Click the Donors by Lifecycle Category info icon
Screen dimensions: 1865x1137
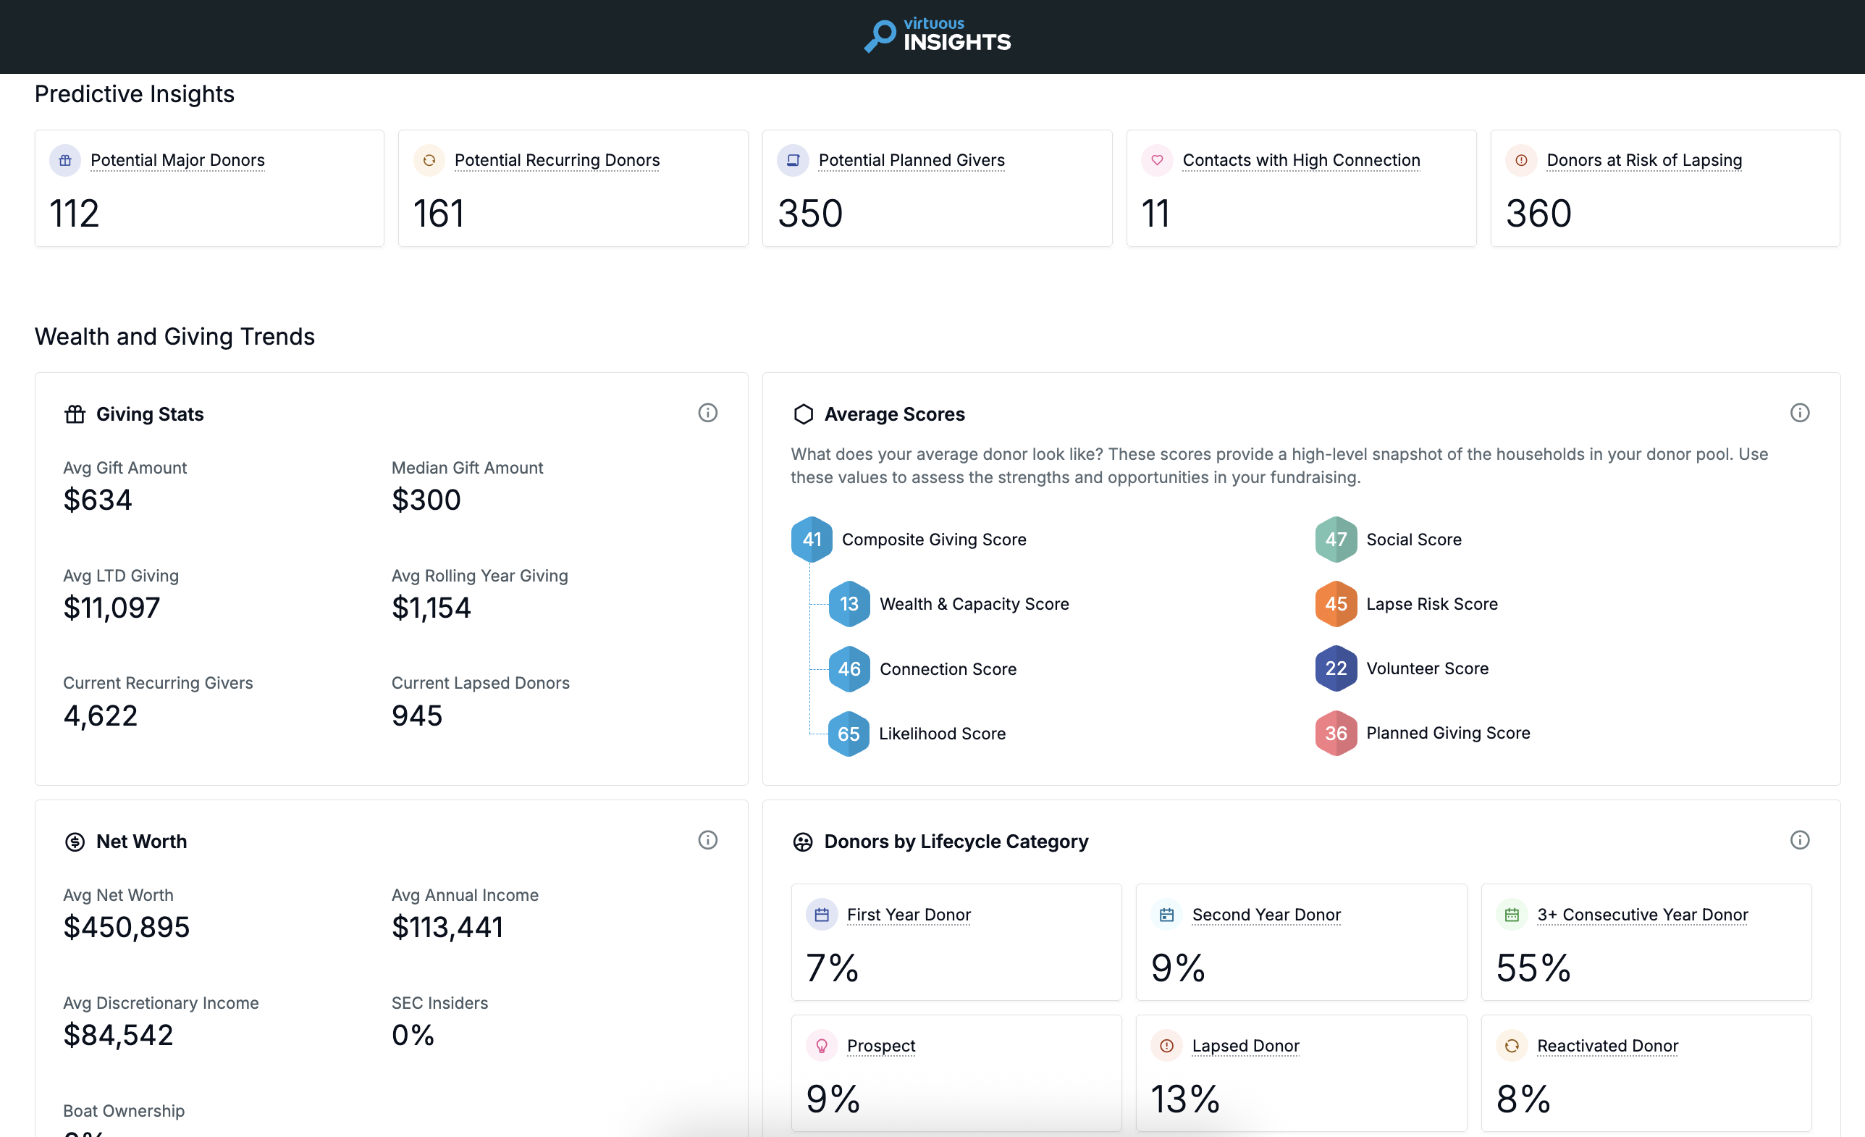click(1800, 840)
